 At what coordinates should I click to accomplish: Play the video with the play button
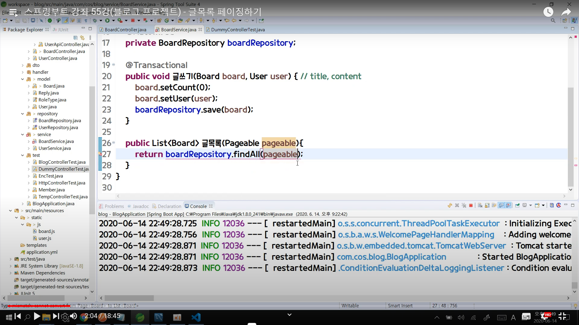pyautogui.click(x=37, y=316)
